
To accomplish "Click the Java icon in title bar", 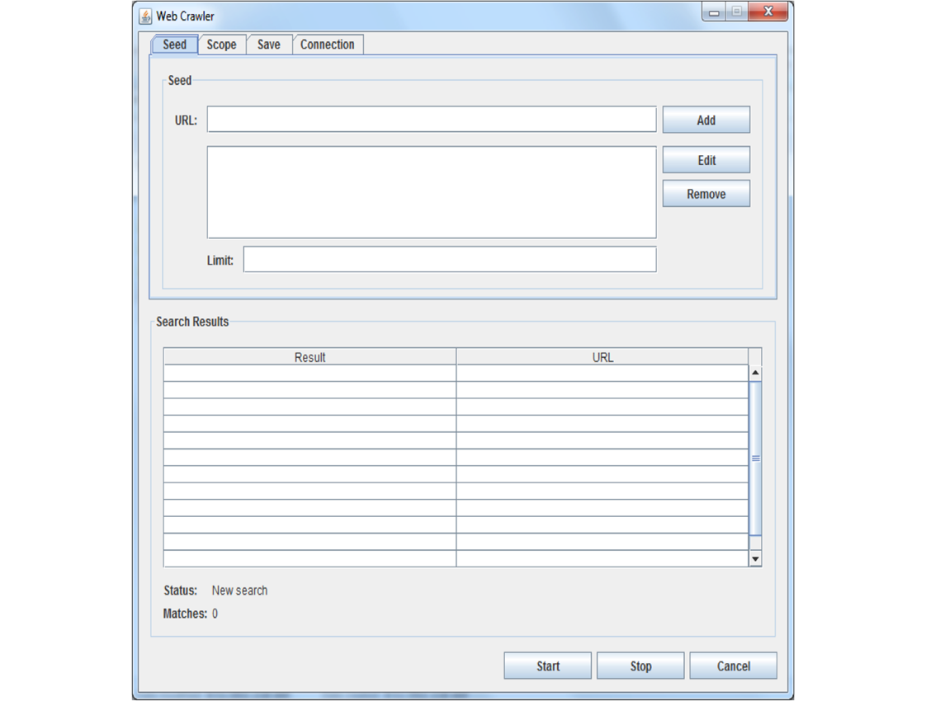I will click(x=146, y=16).
